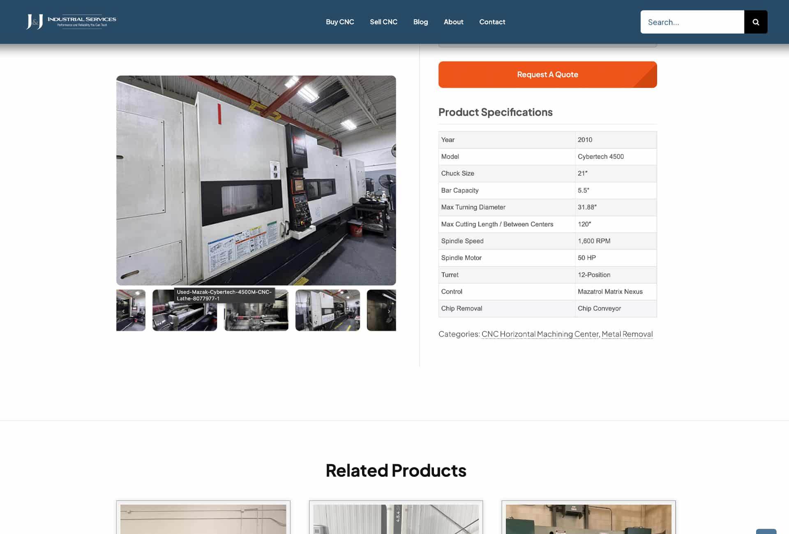This screenshot has height=534, width=789.
Task: Go to the Blog page
Action: 420,22
